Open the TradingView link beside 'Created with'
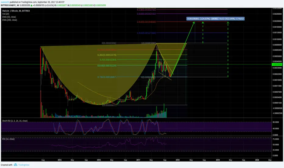The height and width of the screenshot is (168, 284). [24, 165]
